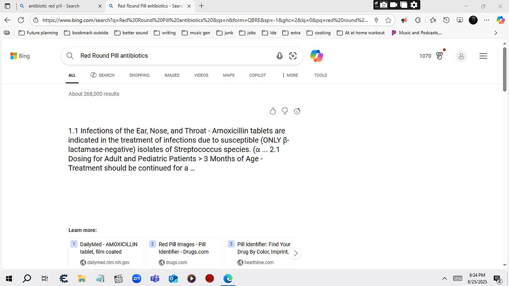Click the page vertical scrollbar thumb

click(x=505, y=70)
